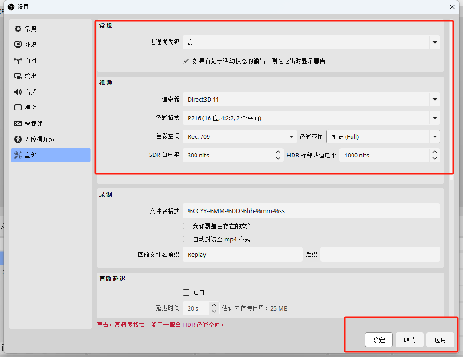Open the 进程优先级 dropdown

point(311,42)
